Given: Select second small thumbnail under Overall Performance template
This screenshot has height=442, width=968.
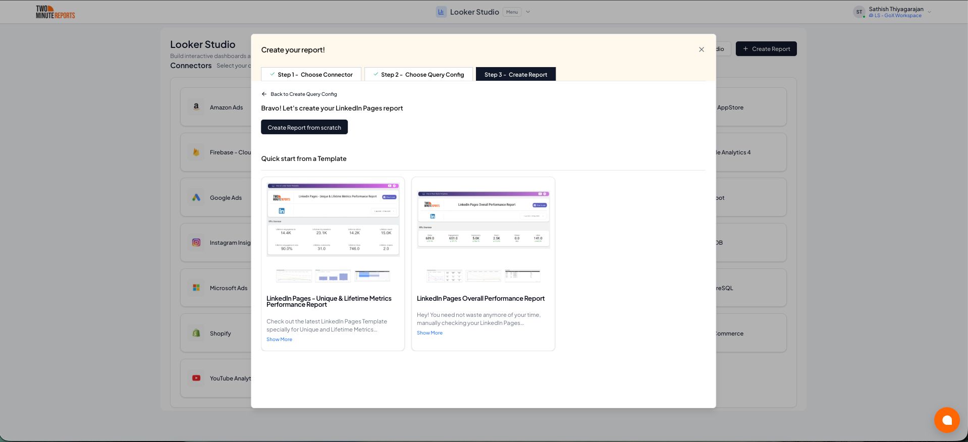Looking at the screenshot, I should (x=483, y=276).
